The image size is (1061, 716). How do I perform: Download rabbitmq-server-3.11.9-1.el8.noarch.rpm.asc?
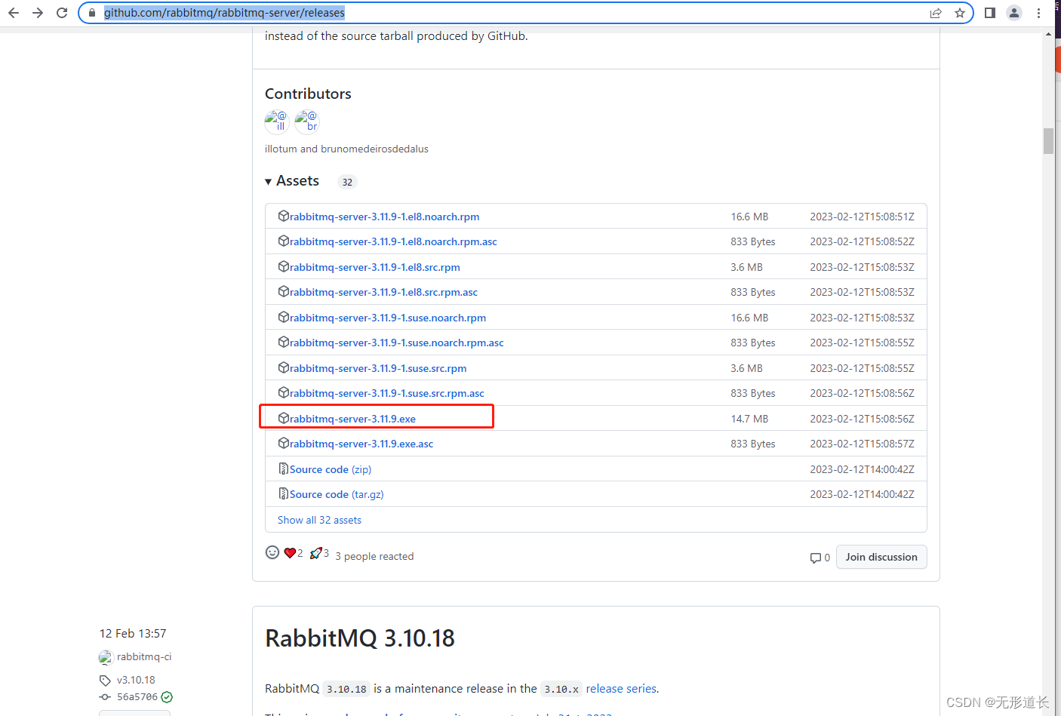pyautogui.click(x=393, y=241)
